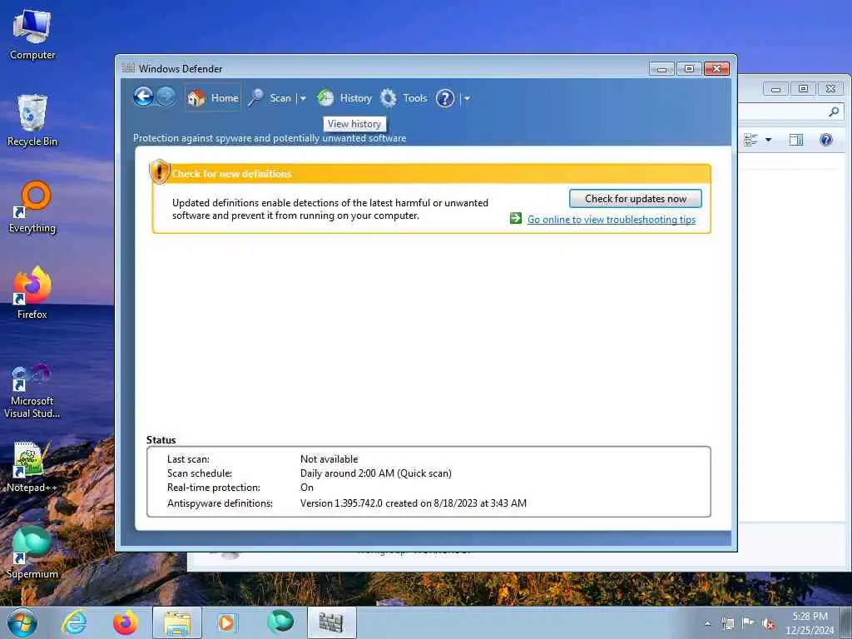This screenshot has height=639, width=852.
Task: Open the Supermium desktop shortcut
Action: point(32,553)
